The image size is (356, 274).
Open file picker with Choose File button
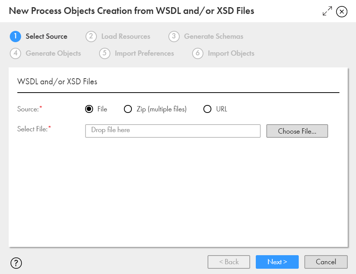pyautogui.click(x=297, y=131)
